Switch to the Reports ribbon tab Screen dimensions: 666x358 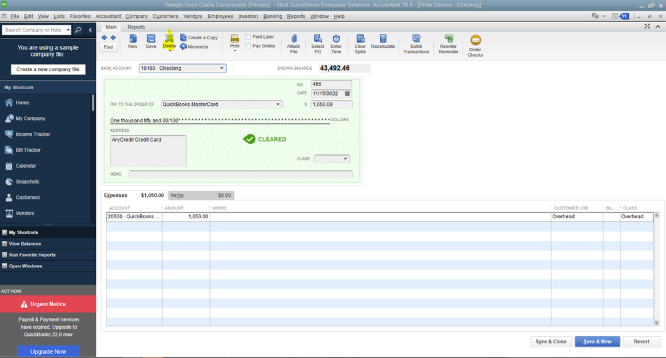[136, 27]
